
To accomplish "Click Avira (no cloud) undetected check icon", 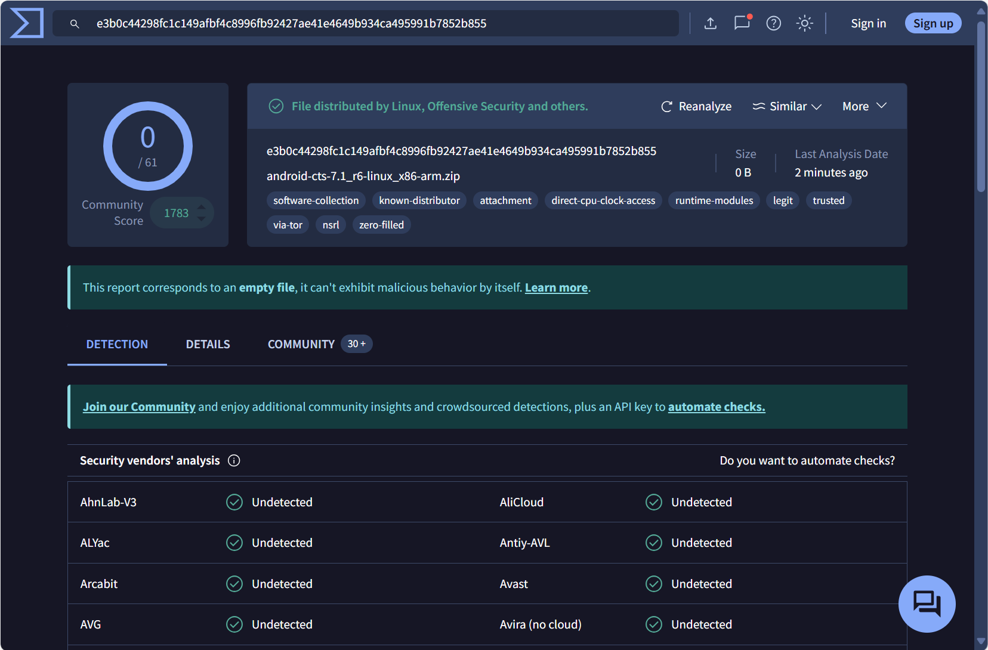I will (x=654, y=624).
